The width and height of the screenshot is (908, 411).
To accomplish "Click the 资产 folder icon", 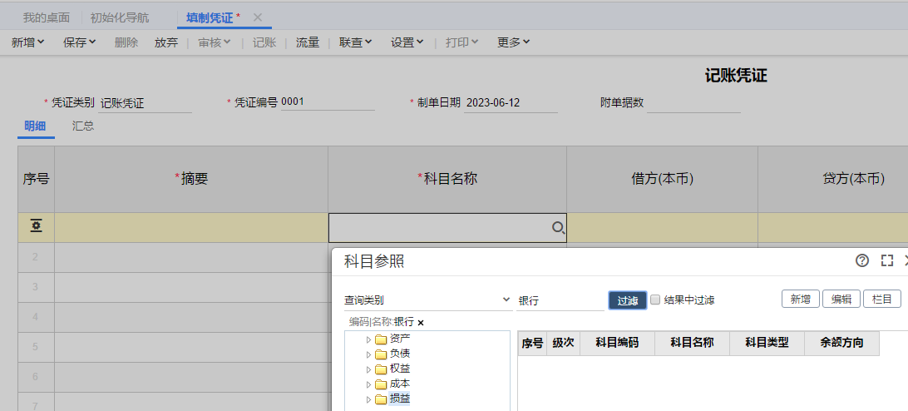I will tap(381, 339).
